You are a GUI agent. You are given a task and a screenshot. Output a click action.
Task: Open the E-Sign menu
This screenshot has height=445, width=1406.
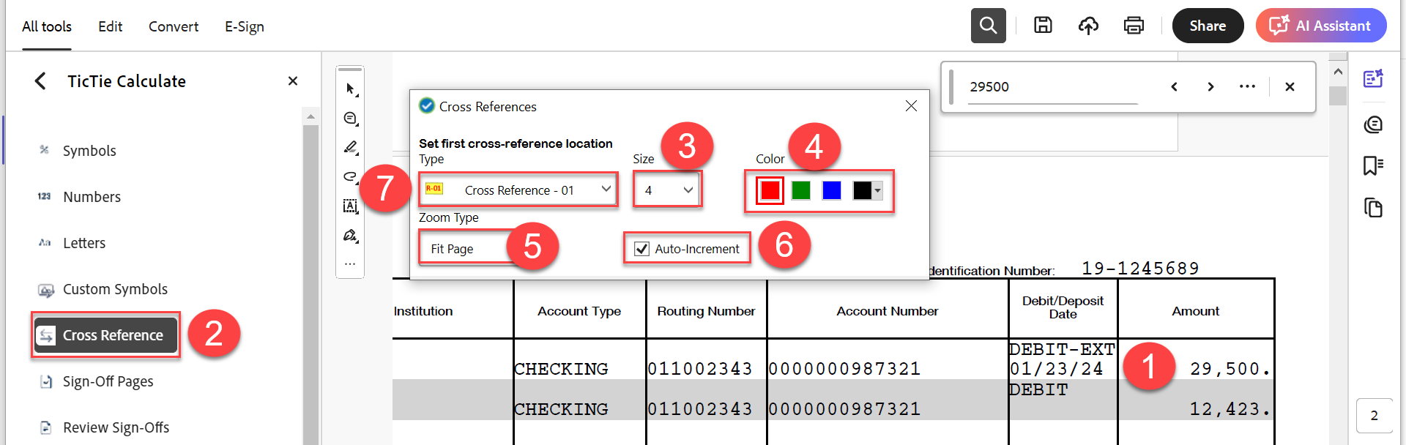tap(245, 26)
